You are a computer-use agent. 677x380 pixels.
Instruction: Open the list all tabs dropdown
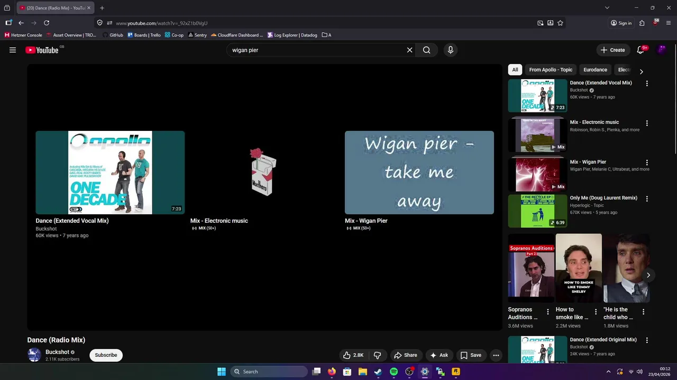tap(607, 8)
